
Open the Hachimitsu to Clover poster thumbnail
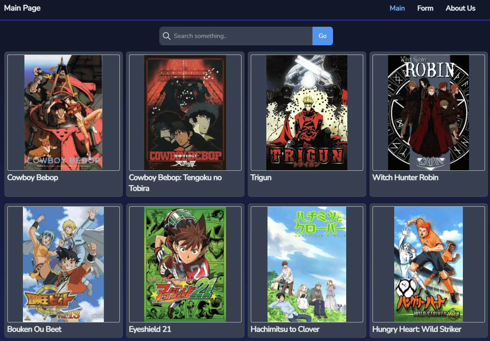point(306,264)
